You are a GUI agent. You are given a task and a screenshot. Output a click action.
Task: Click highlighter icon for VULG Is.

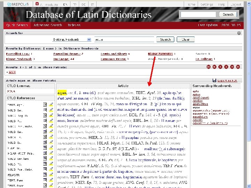pos(51,142)
